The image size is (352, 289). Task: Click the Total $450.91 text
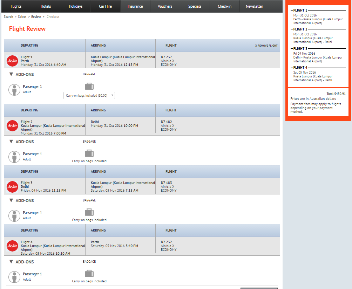[x=336, y=94]
